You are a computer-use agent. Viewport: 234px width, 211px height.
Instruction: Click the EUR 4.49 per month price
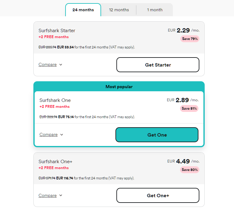183,161
